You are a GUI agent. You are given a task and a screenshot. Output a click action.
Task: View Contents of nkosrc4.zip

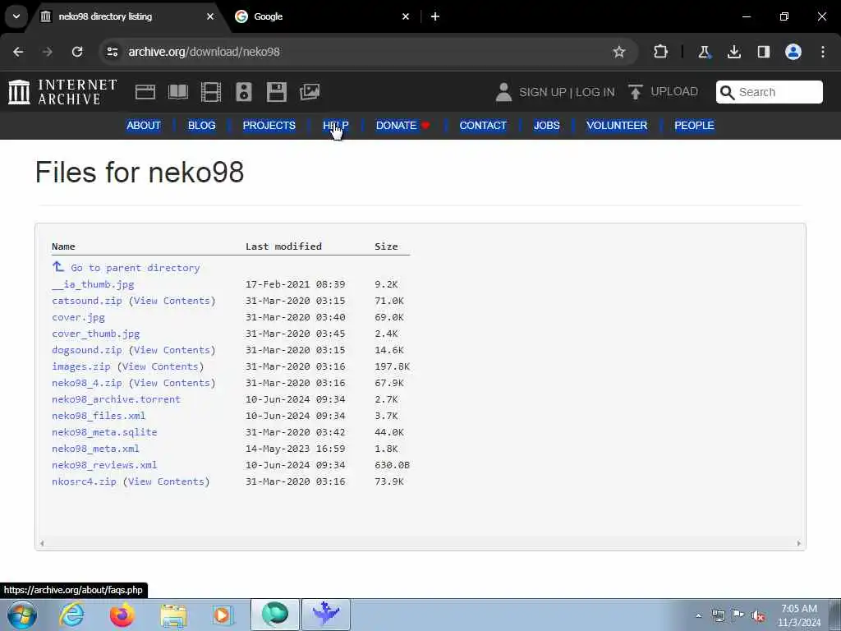pyautogui.click(x=166, y=481)
